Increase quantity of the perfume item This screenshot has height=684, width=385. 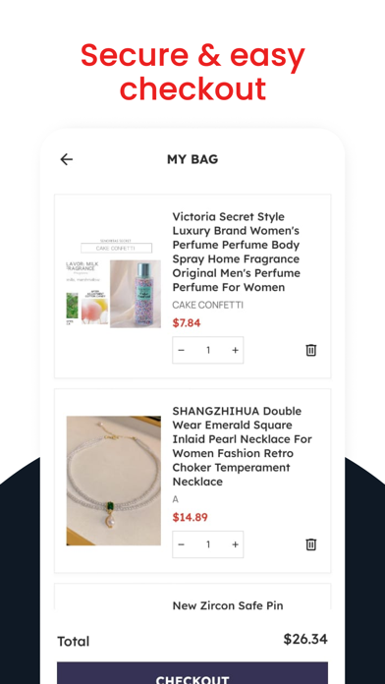235,350
